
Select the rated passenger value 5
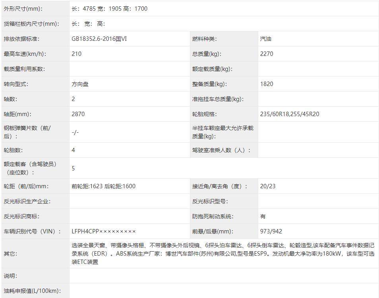(x=73, y=168)
